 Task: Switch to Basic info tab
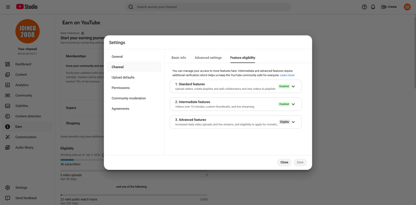pyautogui.click(x=179, y=58)
